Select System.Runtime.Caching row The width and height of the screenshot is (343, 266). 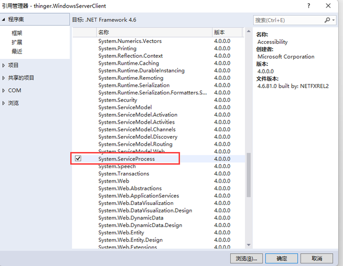coord(159,63)
